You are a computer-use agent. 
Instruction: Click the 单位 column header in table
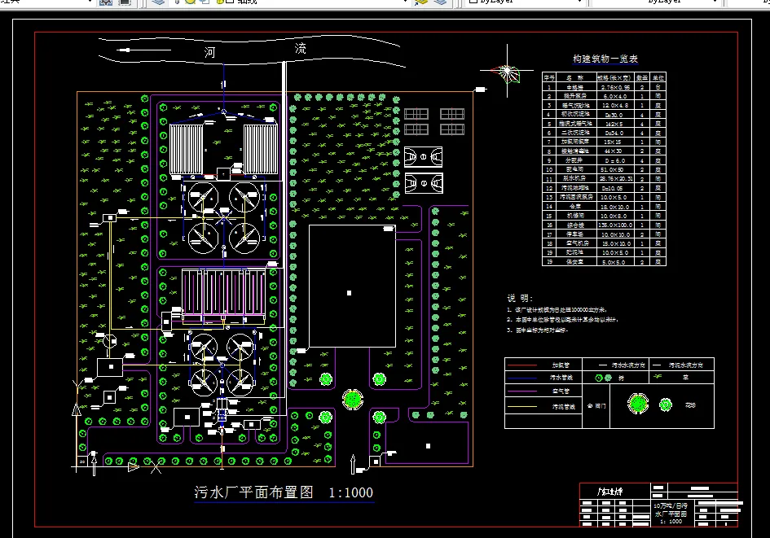[x=658, y=77]
